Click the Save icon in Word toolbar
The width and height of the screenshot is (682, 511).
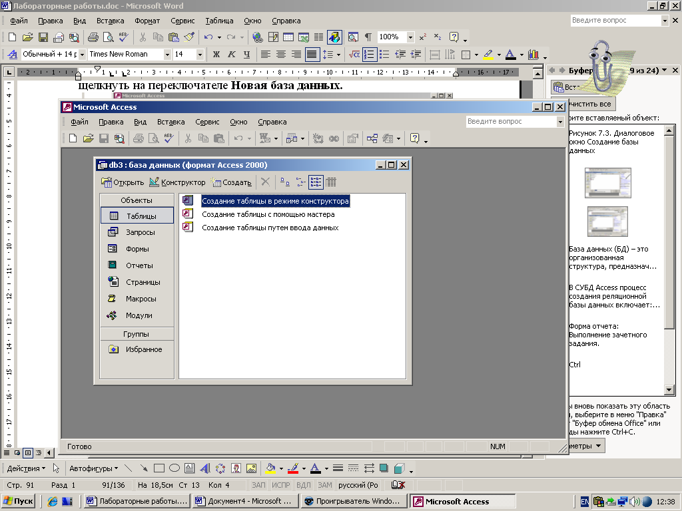pyautogui.click(x=43, y=37)
